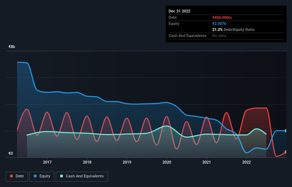
Task: Click the Debt row label in tooltip
Action: pos(172,17)
